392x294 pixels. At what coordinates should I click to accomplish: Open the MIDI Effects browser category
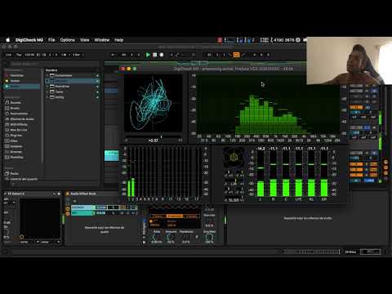16,124
